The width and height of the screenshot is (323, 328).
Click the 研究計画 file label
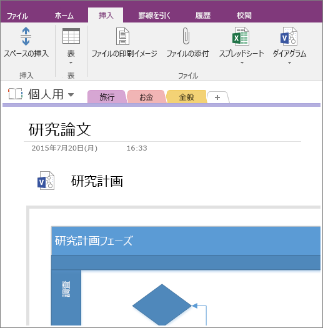coord(97,181)
